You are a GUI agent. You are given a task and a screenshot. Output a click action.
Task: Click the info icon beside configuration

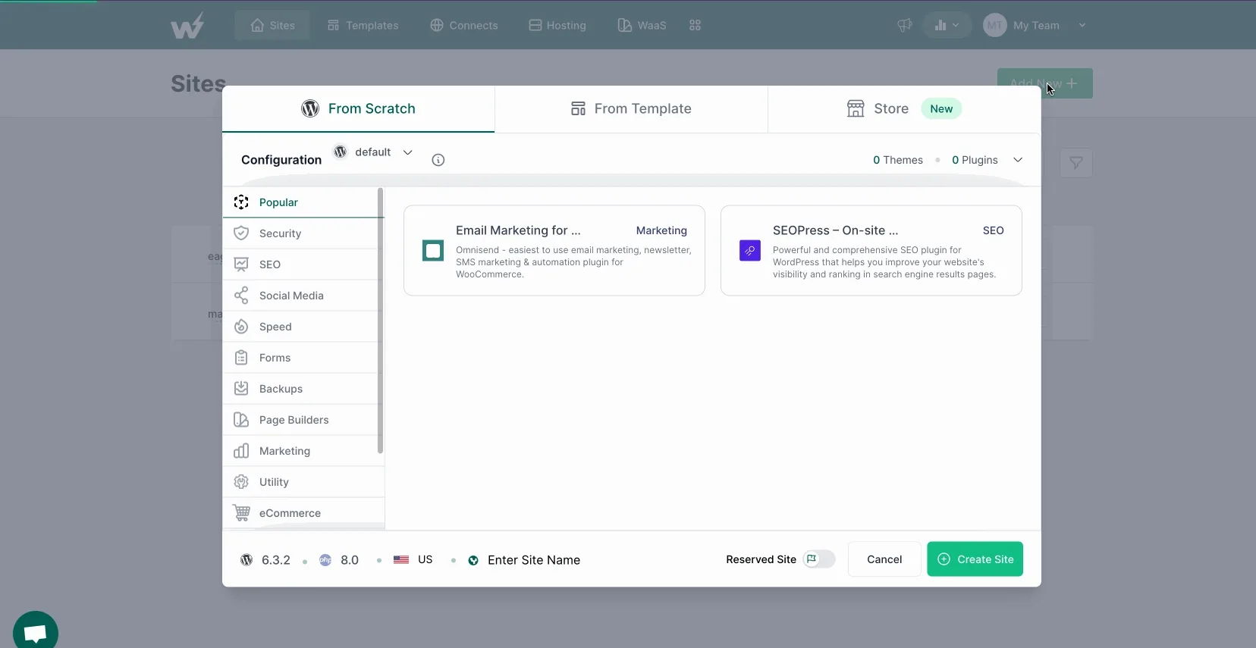click(x=438, y=160)
